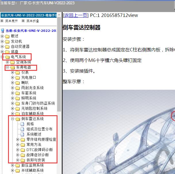Collapse the 倒车雷达系统 tree node
175x174 pixels.
[13, 119]
